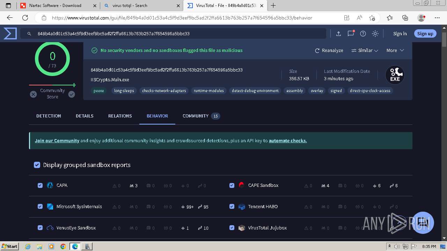
Task: Switch to the DETAILS tab
Action: click(85, 116)
